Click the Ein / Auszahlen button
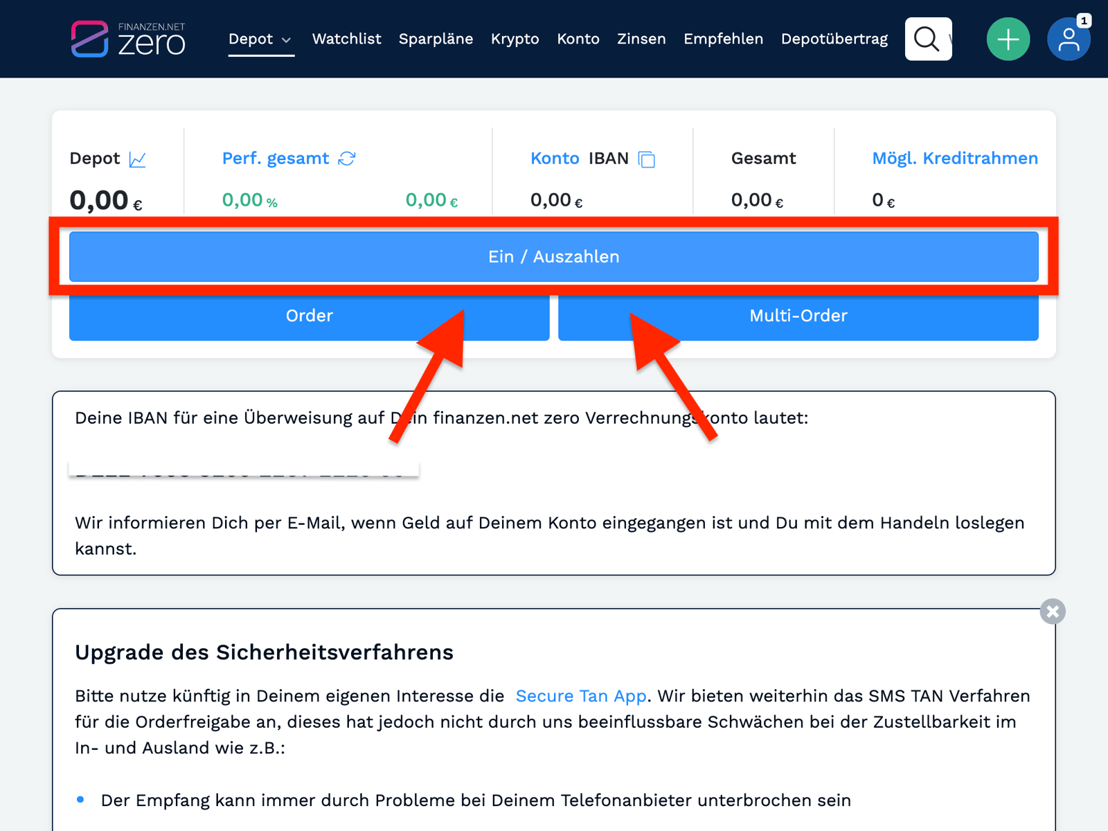Image resolution: width=1108 pixels, height=831 pixels. (553, 257)
